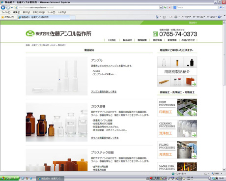
Task: Open the セーフティ(S) command bar dropdown
Action: [x=199, y=17]
